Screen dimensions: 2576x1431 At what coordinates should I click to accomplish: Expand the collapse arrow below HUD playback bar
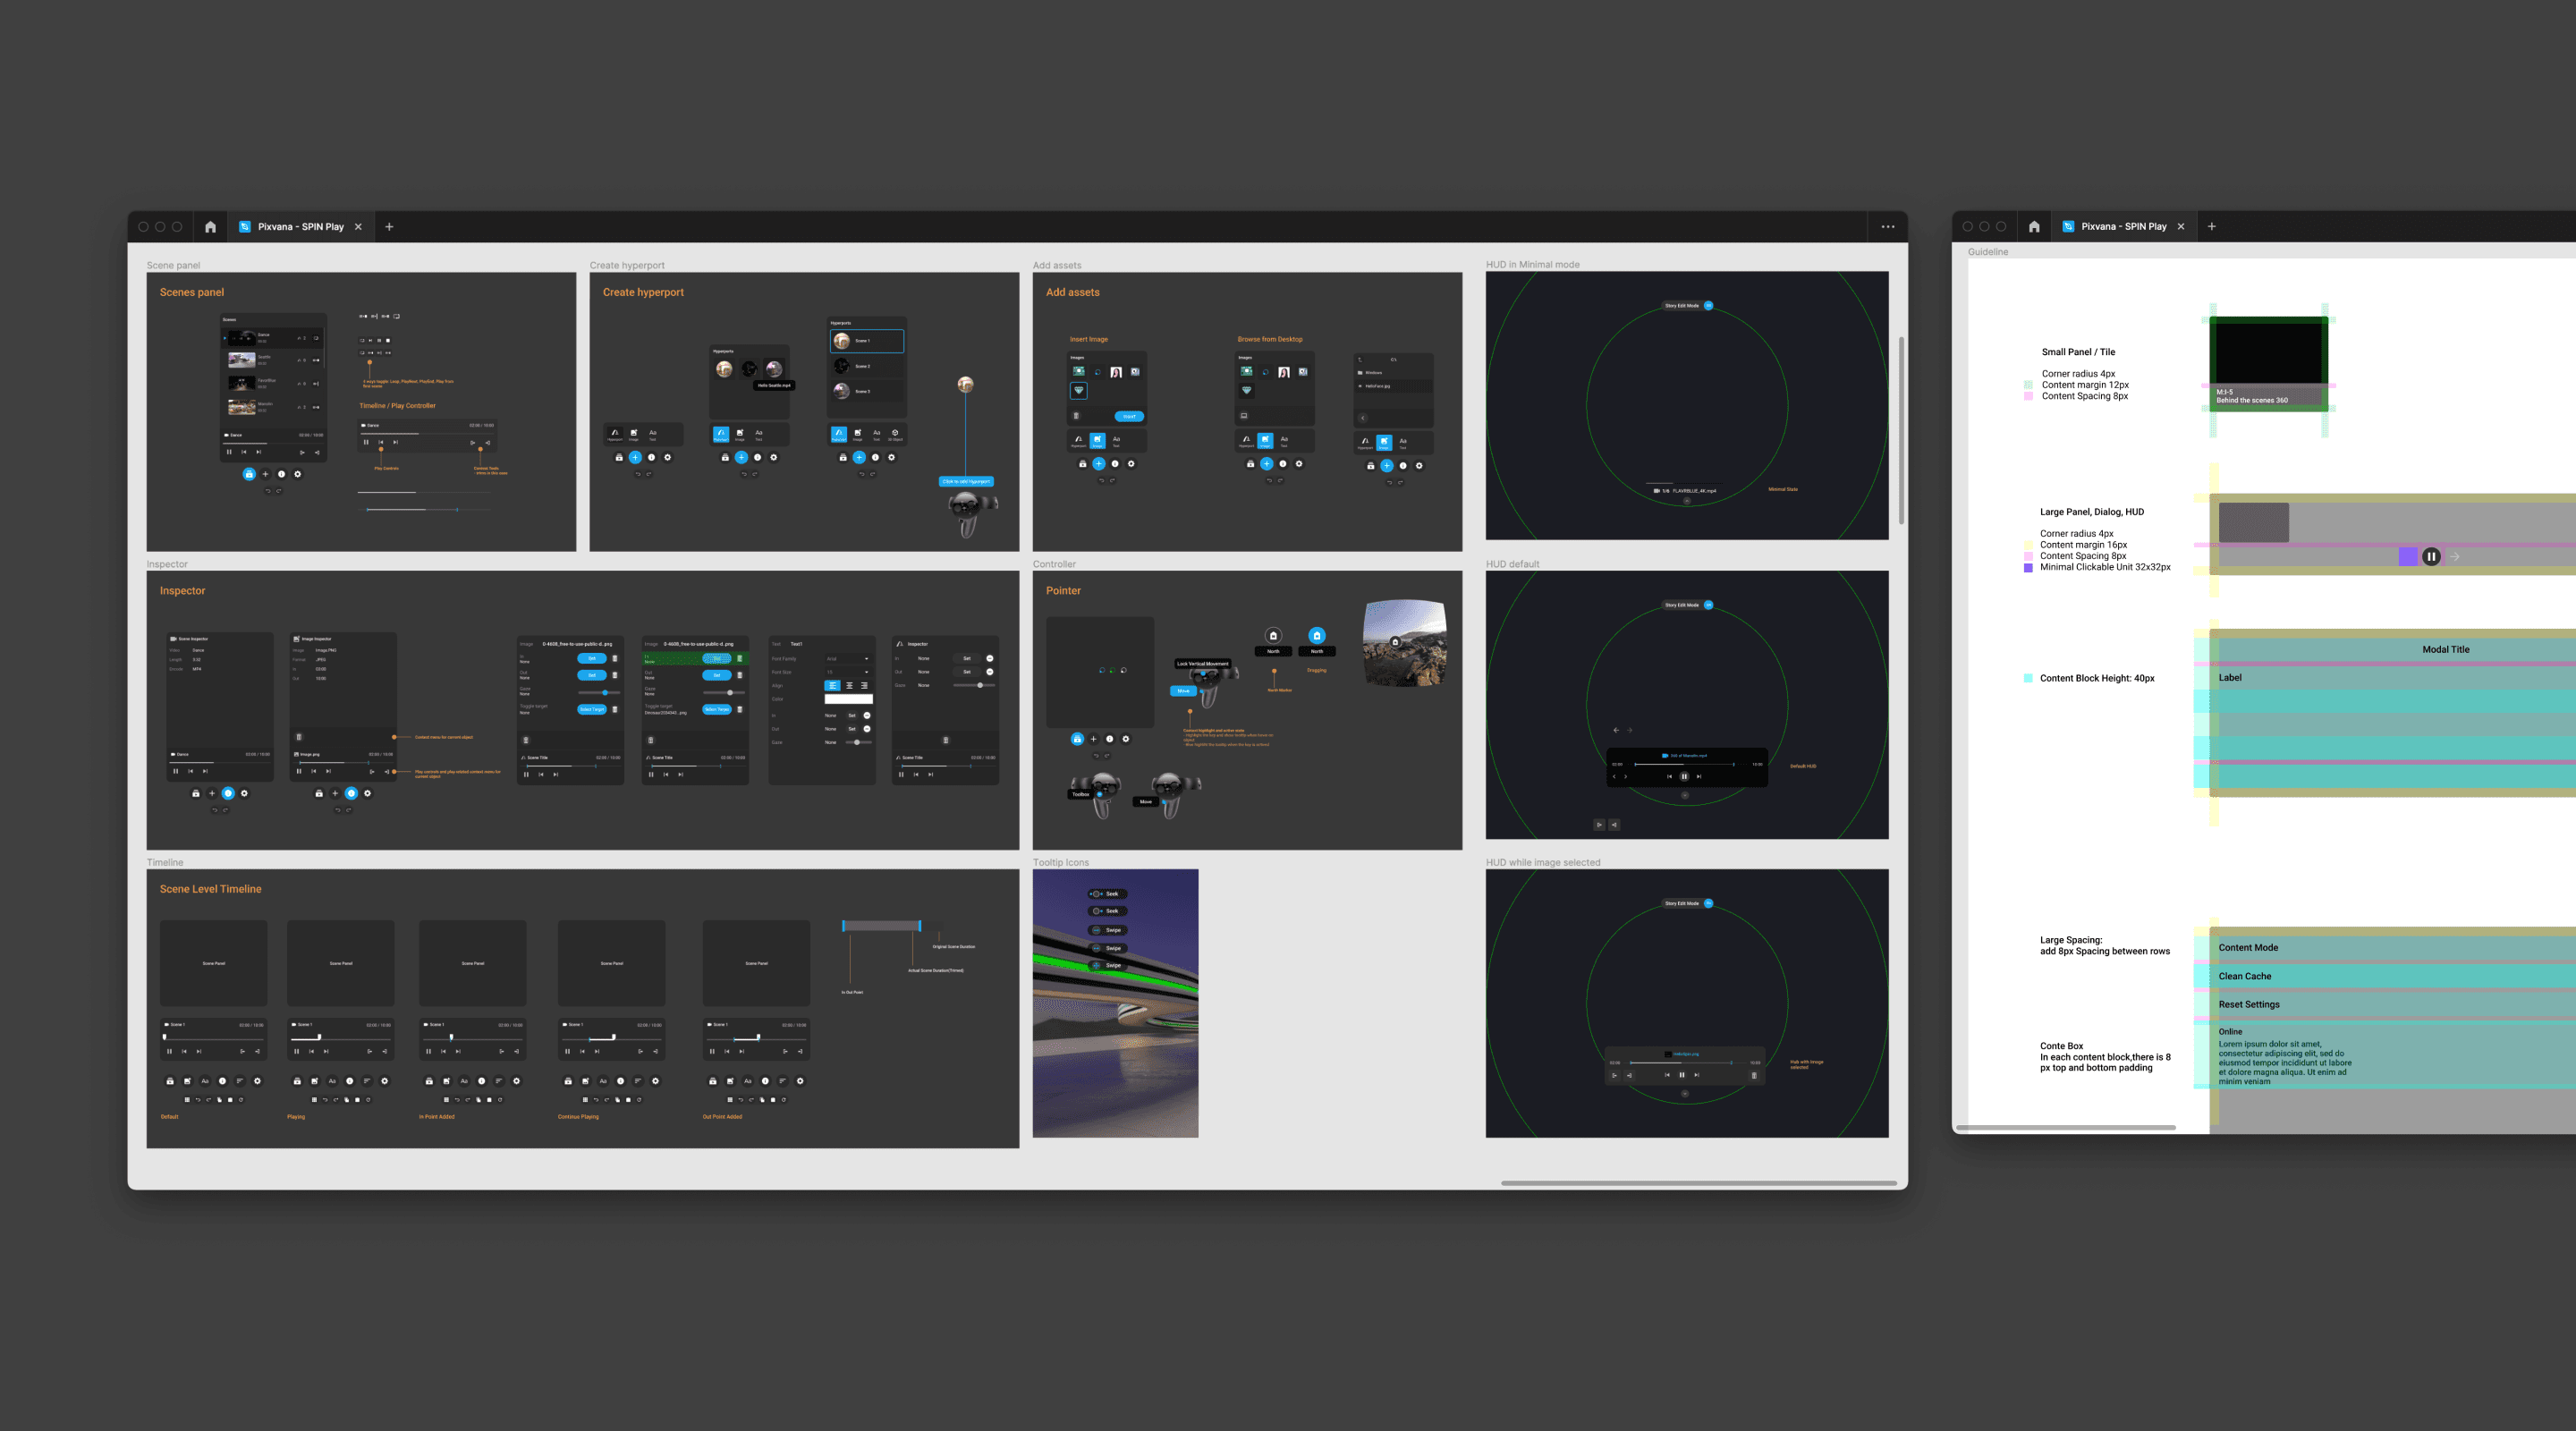tap(1685, 796)
